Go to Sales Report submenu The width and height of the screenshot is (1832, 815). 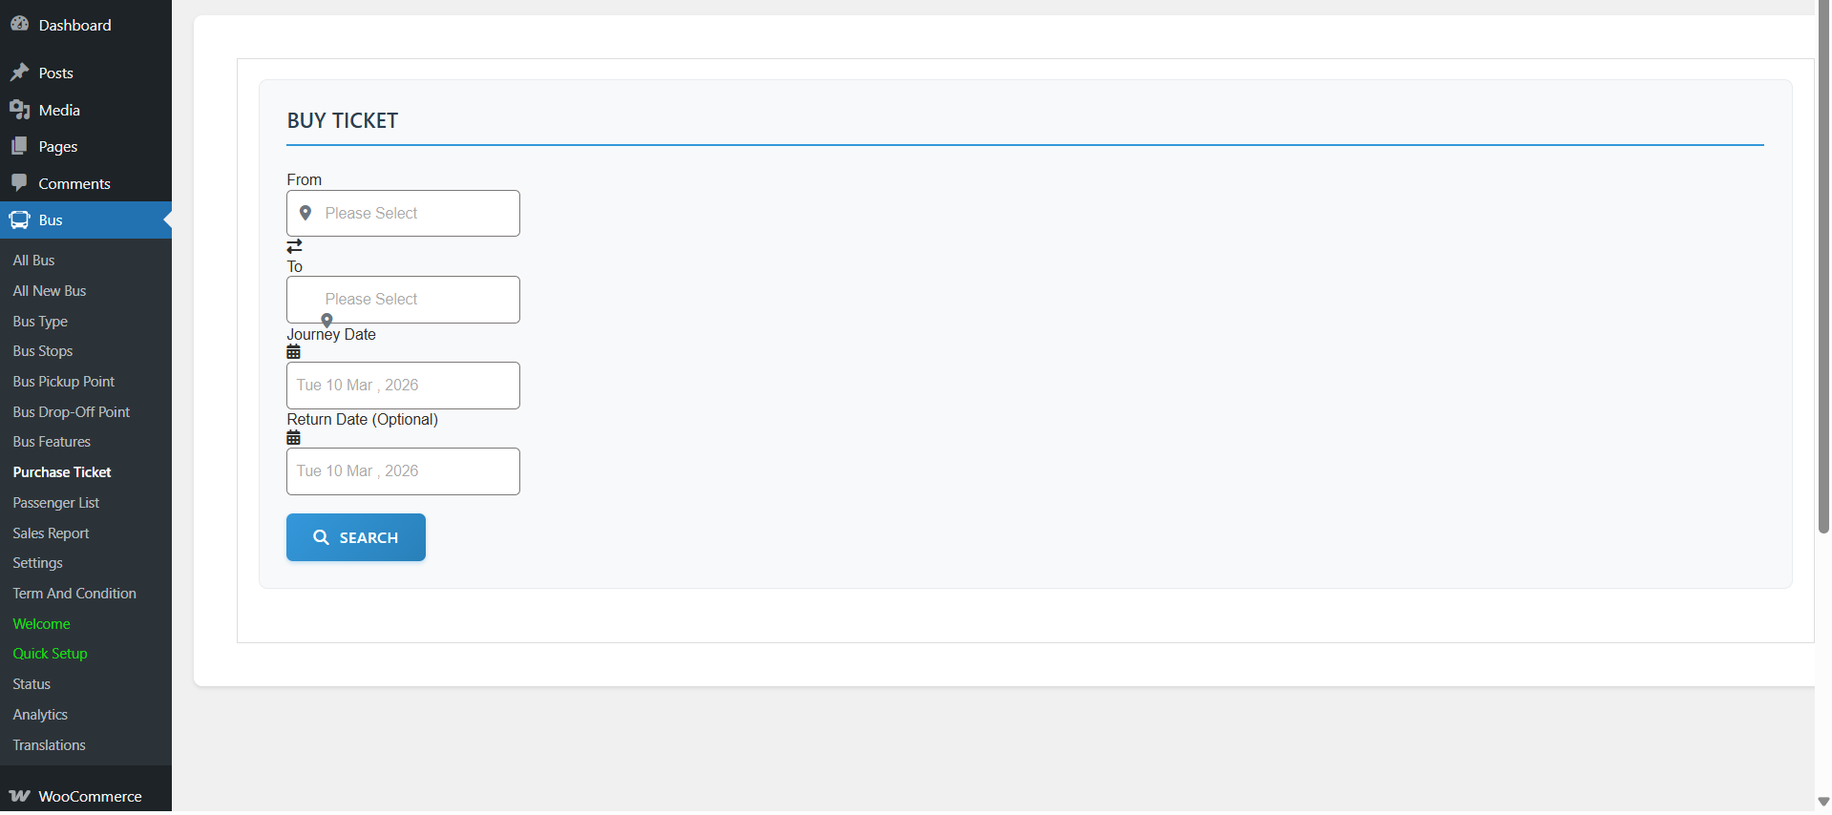point(51,533)
